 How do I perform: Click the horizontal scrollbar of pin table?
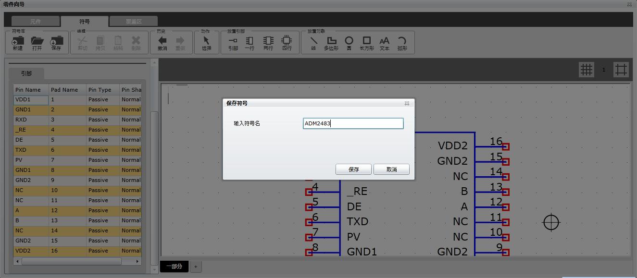click(71, 262)
